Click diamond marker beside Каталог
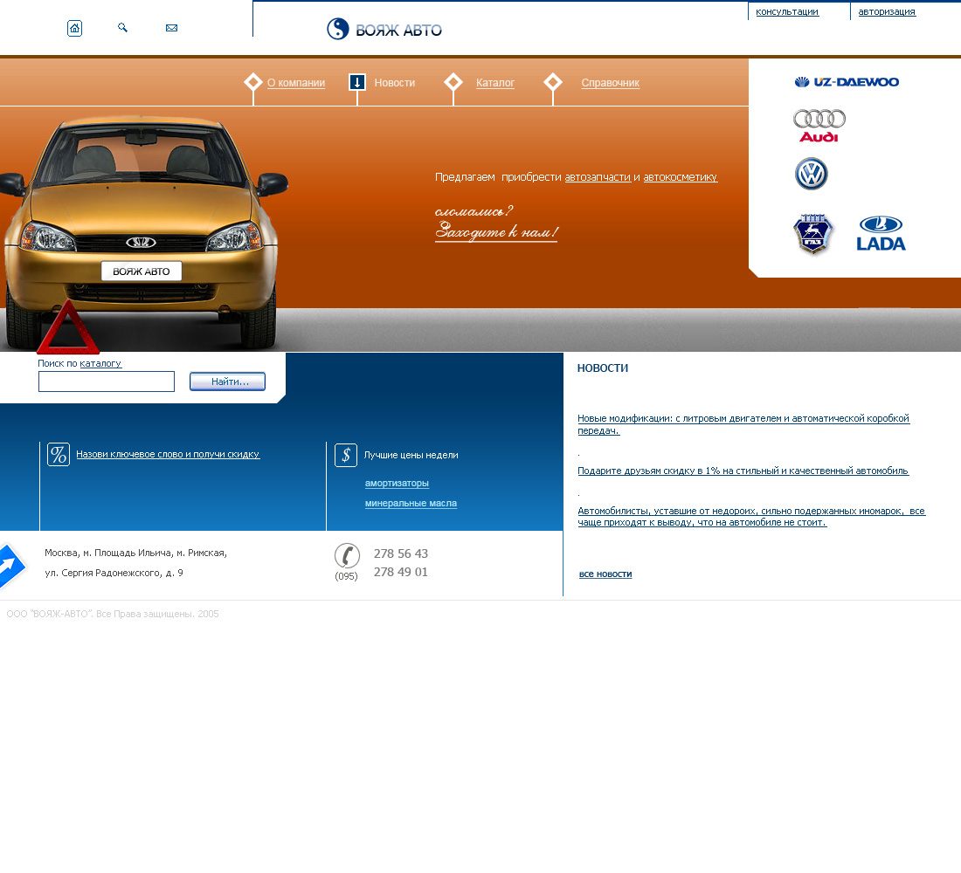Image resolution: width=961 pixels, height=873 pixels. 453,82
